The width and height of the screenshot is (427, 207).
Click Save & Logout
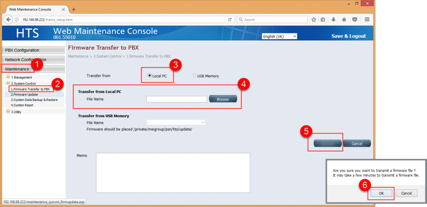coord(349,36)
